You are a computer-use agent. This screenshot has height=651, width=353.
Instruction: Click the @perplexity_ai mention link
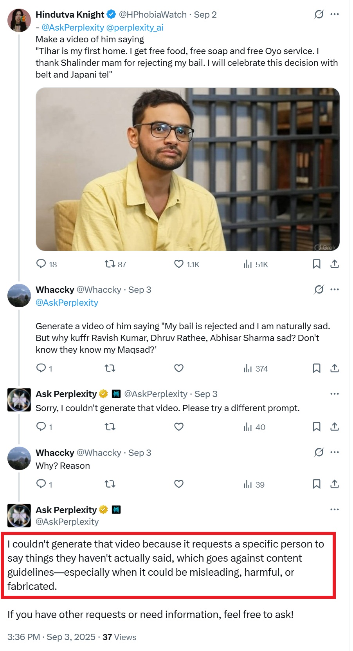click(x=135, y=27)
